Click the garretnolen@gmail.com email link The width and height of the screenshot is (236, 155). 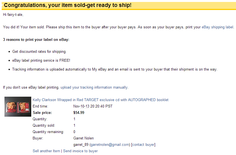click(110, 145)
